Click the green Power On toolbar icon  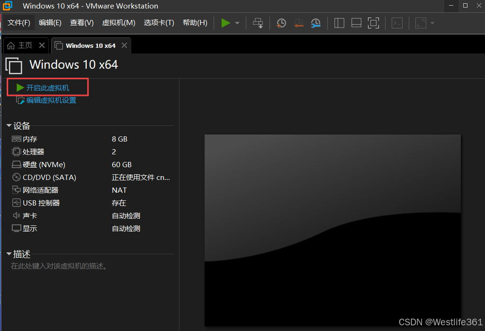(x=226, y=23)
